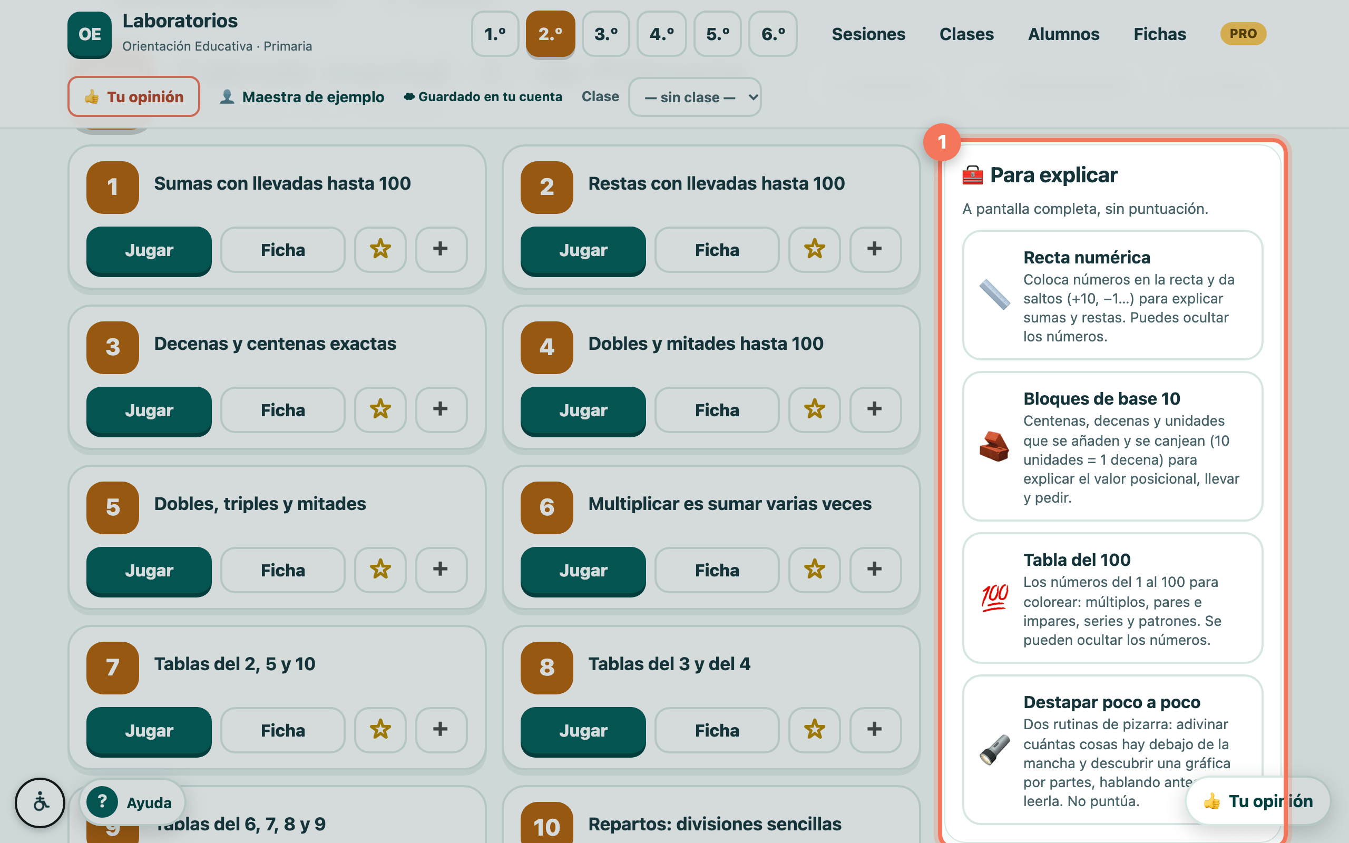Click Tu opinión button in the header
Screen dimensions: 1349x843
click(x=134, y=96)
